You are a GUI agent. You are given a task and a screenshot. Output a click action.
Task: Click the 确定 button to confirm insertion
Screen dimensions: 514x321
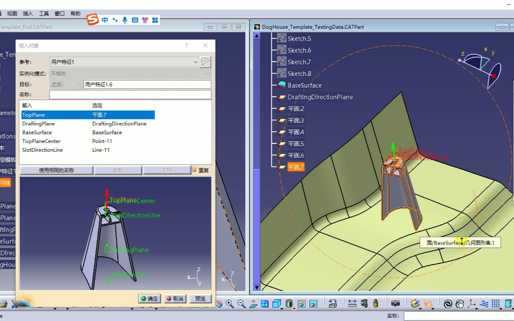click(149, 298)
